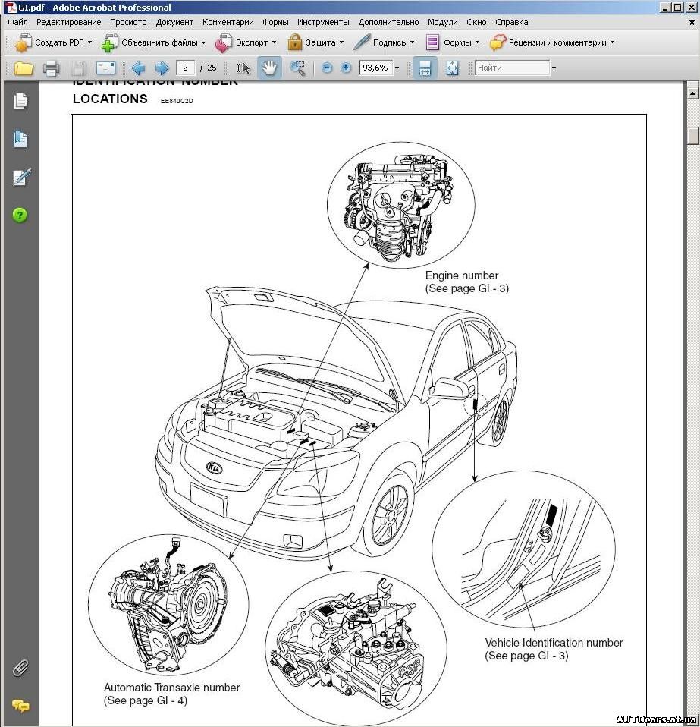Open the Справка menu
This screenshot has width=700, height=727.
point(511,22)
